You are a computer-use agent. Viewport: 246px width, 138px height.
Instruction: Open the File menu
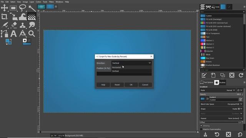click(x=2, y=2)
